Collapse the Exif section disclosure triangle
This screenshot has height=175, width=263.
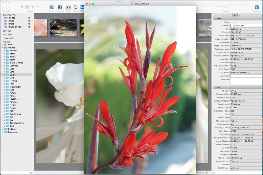215,87
